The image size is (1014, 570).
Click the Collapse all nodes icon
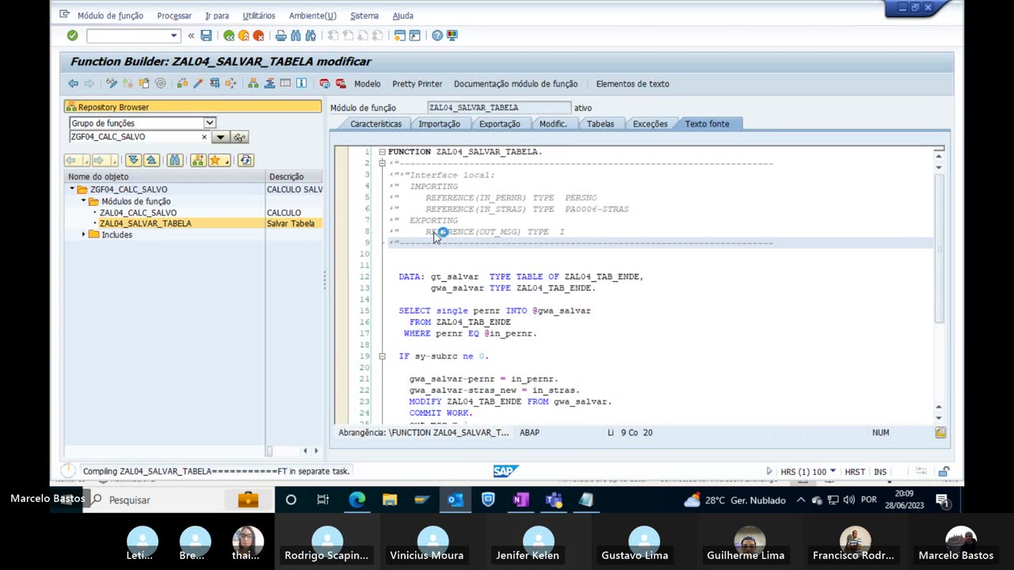click(x=151, y=160)
